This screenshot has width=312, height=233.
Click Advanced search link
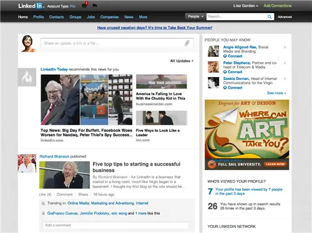point(285,17)
